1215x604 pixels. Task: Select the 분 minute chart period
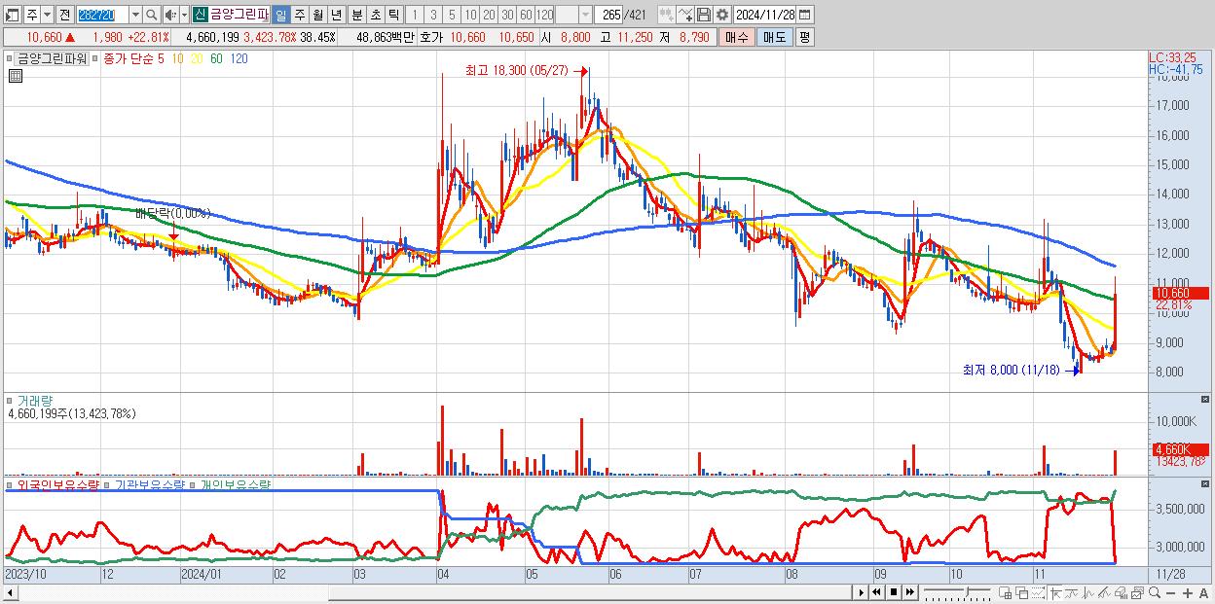356,15
